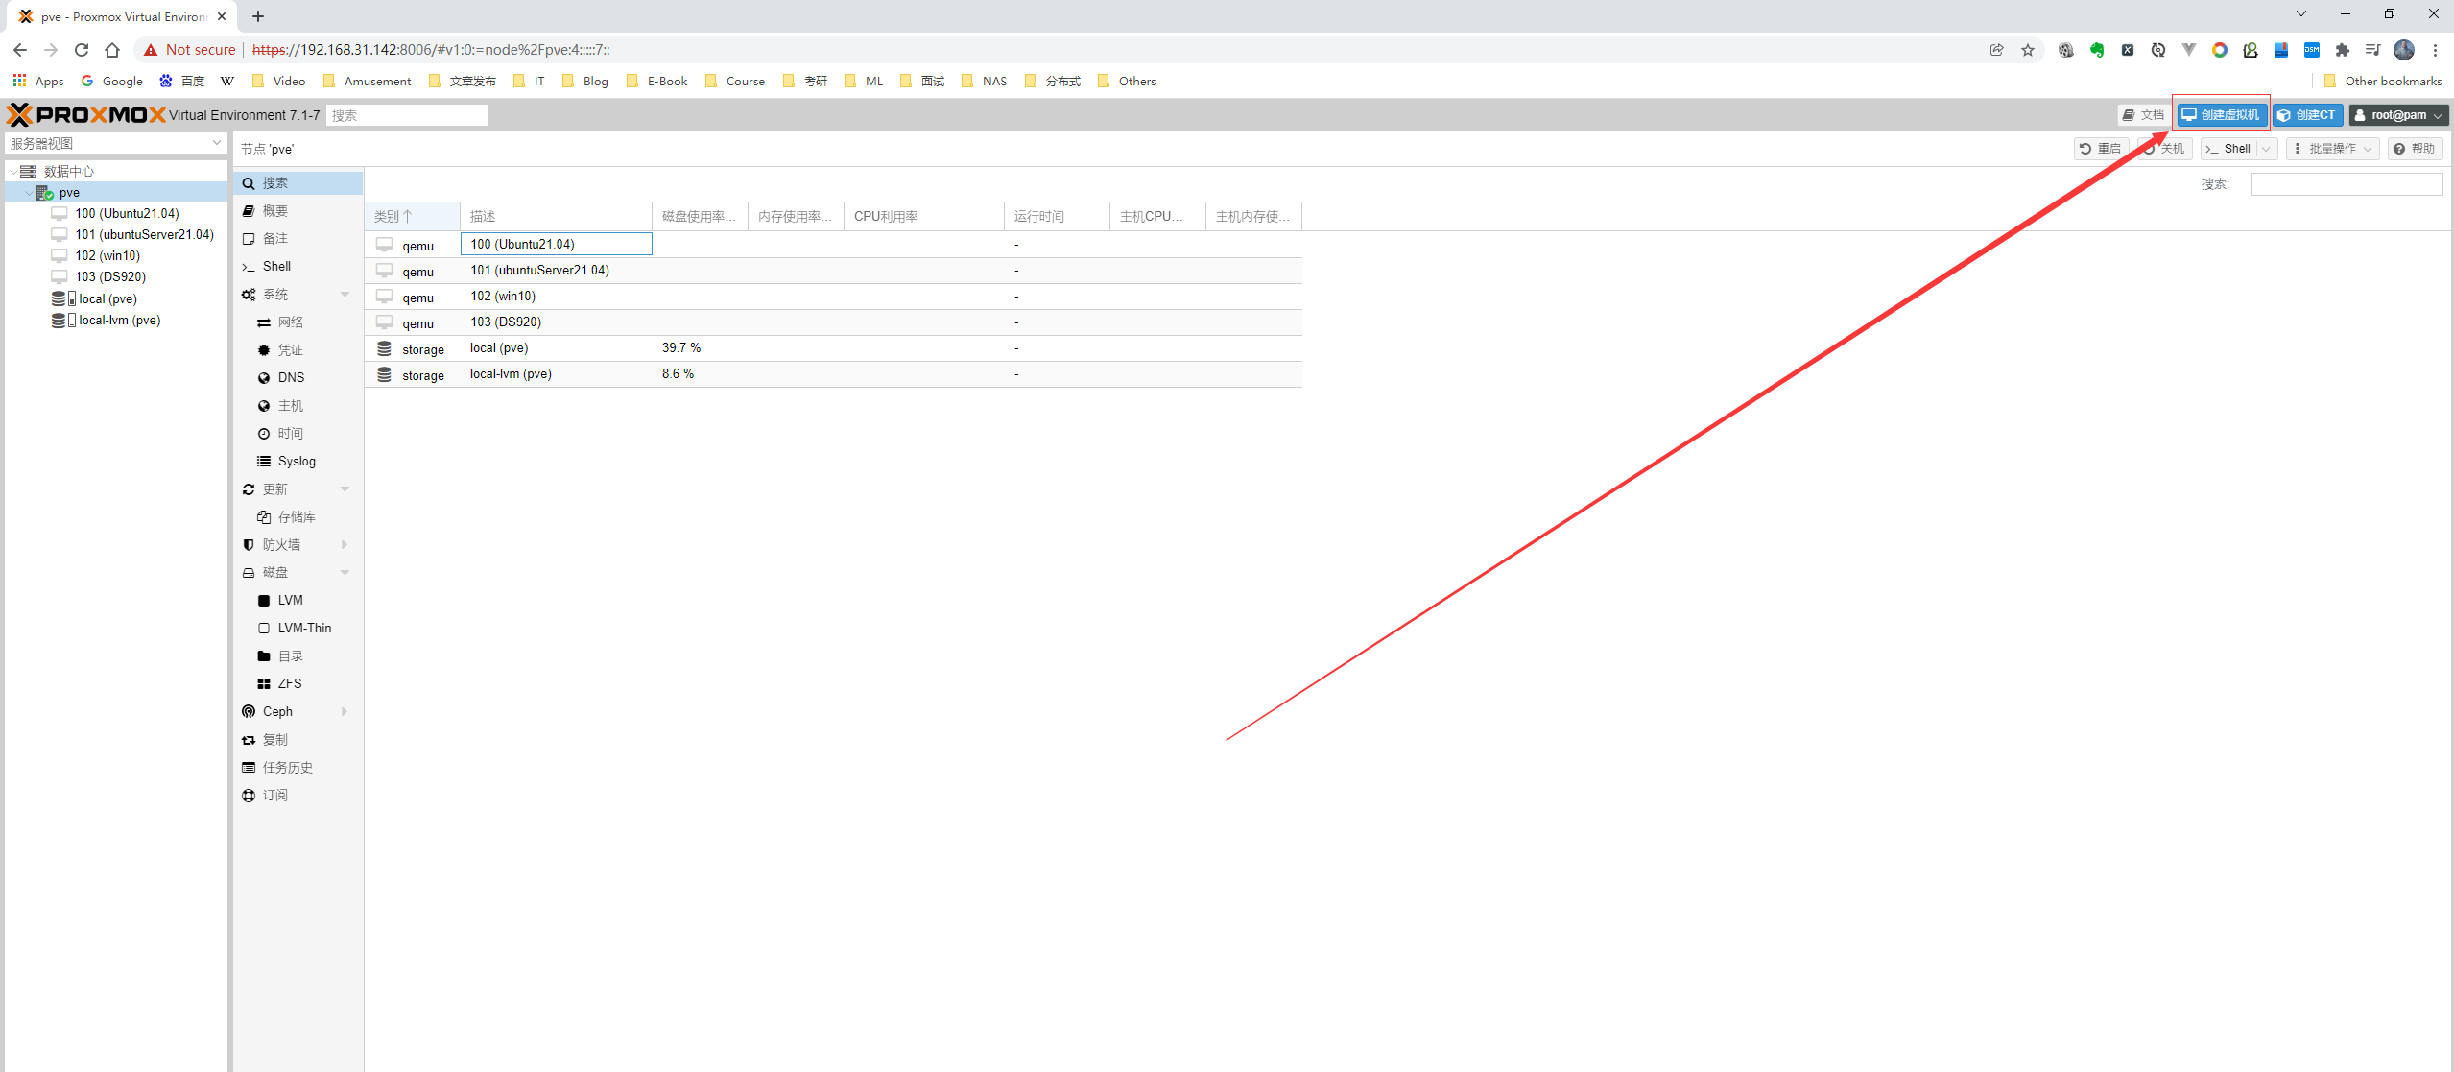Open the Chrome extensions puzzle icon
Image resolution: width=2454 pixels, height=1072 pixels.
tap(2343, 50)
